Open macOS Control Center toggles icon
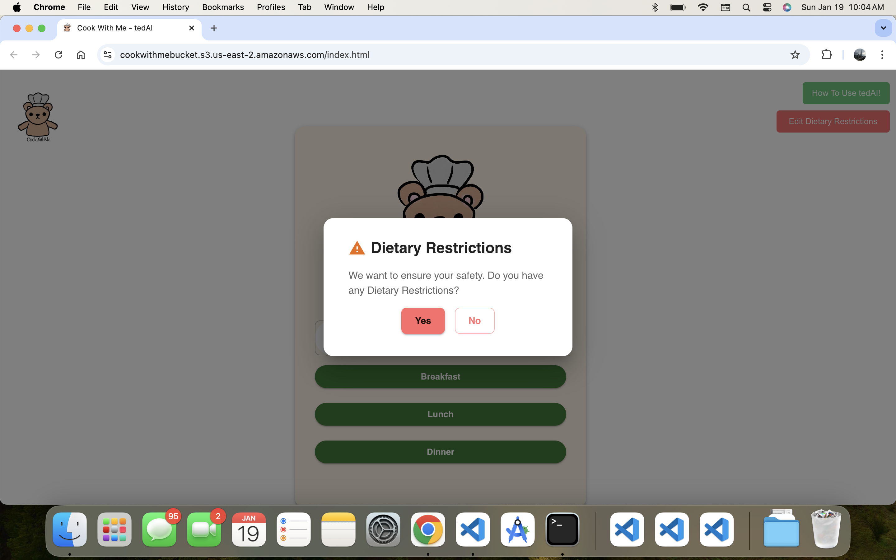Image resolution: width=896 pixels, height=560 pixels. [x=767, y=7]
